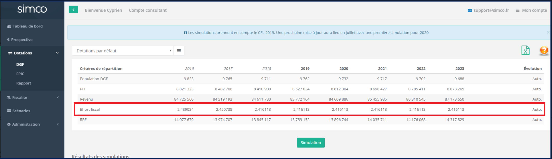
Task: Open Scénarios in the sidebar
Action: pos(21,111)
